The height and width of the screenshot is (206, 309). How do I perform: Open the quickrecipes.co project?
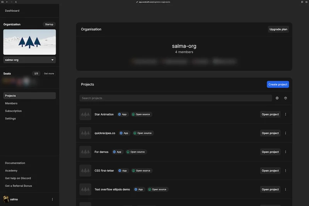(270, 133)
